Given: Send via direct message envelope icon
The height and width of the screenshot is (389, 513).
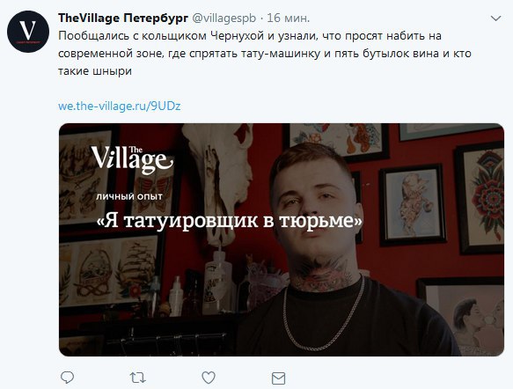Looking at the screenshot, I should (x=278, y=378).
